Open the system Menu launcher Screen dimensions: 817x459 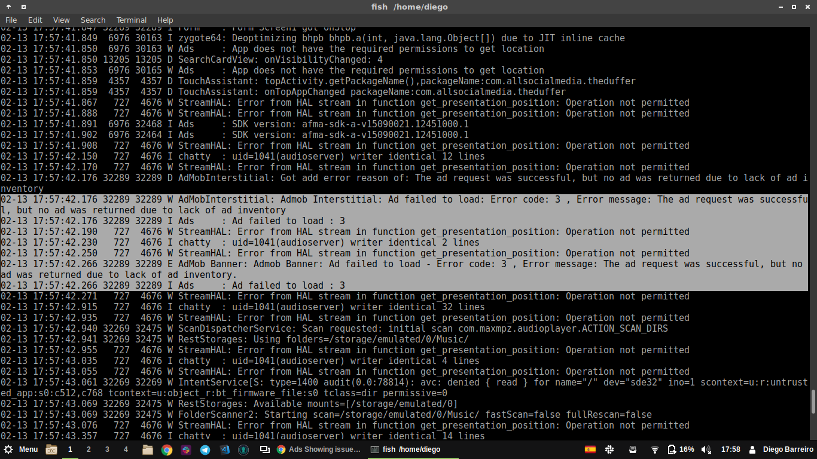click(x=22, y=449)
